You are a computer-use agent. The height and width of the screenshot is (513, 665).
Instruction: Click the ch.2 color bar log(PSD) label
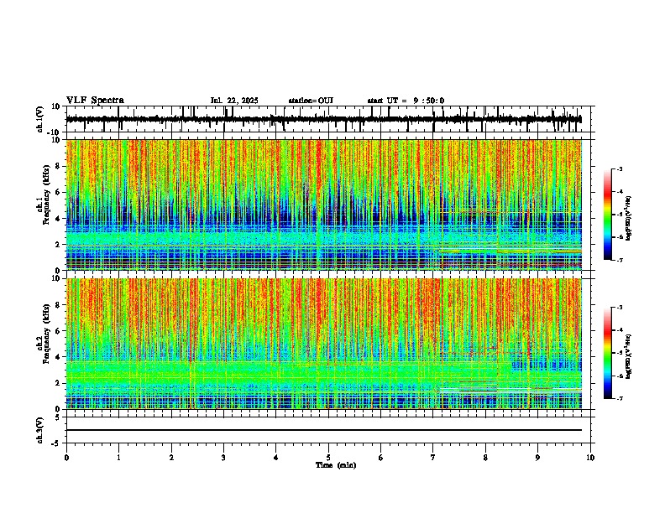point(629,356)
